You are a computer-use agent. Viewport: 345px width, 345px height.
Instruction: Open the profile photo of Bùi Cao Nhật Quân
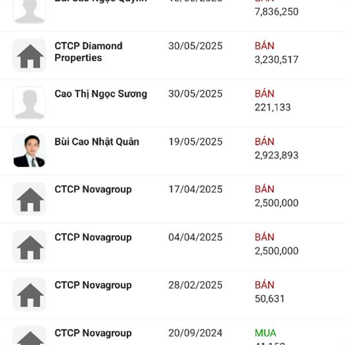tap(29, 151)
